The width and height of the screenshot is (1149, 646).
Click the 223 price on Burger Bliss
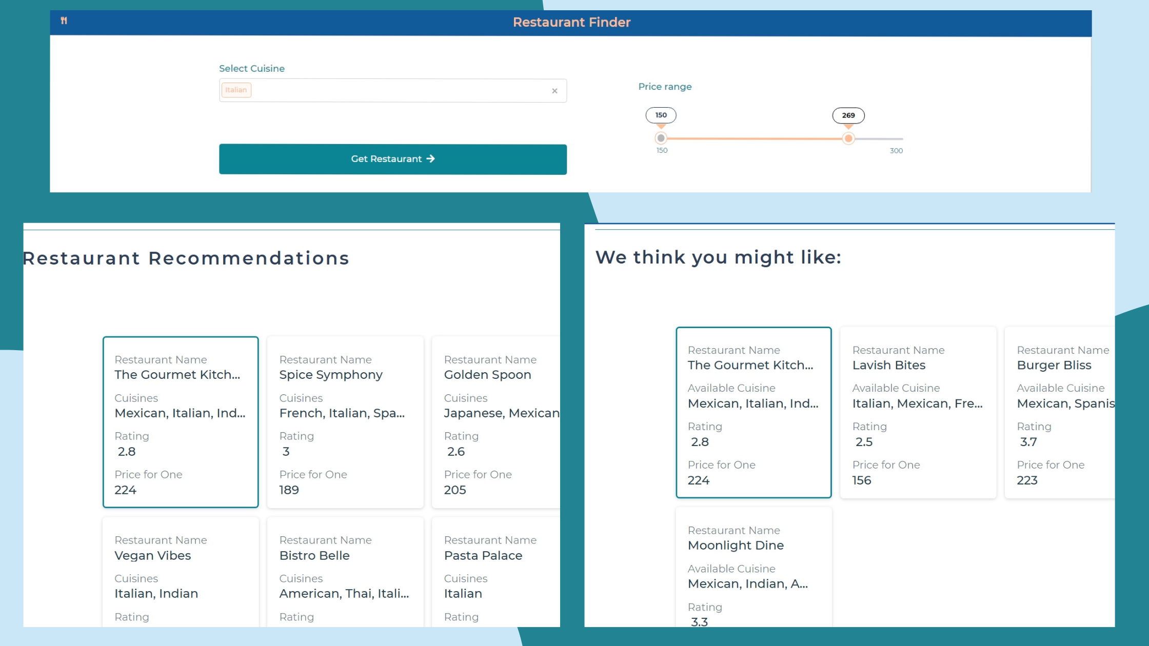click(1027, 480)
